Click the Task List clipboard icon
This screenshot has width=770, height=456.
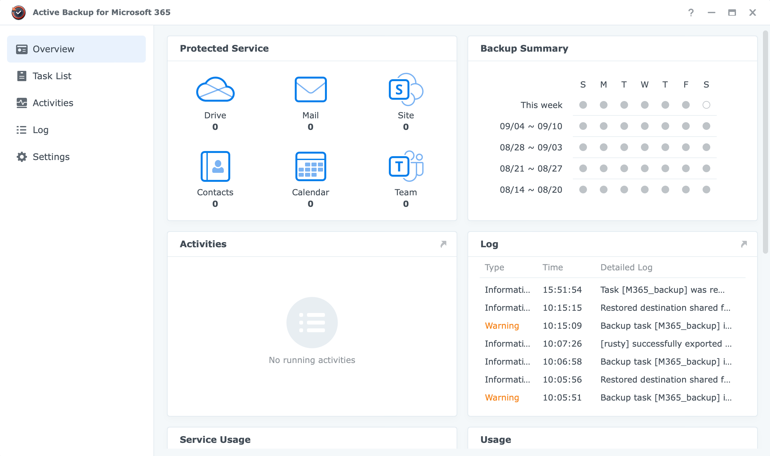pos(22,76)
